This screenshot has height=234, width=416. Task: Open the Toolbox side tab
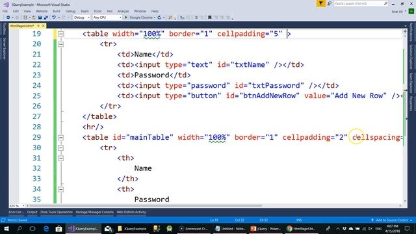pyautogui.click(x=5, y=29)
